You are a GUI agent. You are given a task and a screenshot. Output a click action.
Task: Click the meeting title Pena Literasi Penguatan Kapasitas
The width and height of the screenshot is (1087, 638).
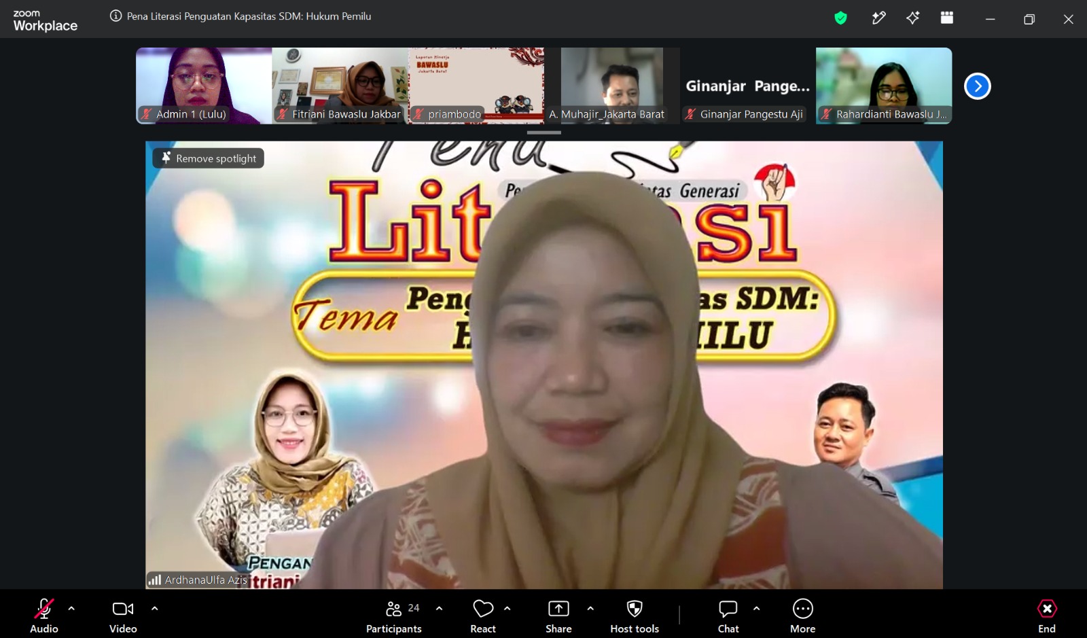coord(249,16)
